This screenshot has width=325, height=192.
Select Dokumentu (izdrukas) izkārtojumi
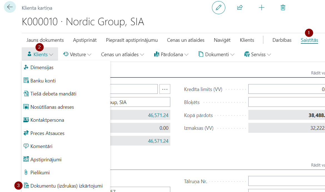[x=66, y=186]
